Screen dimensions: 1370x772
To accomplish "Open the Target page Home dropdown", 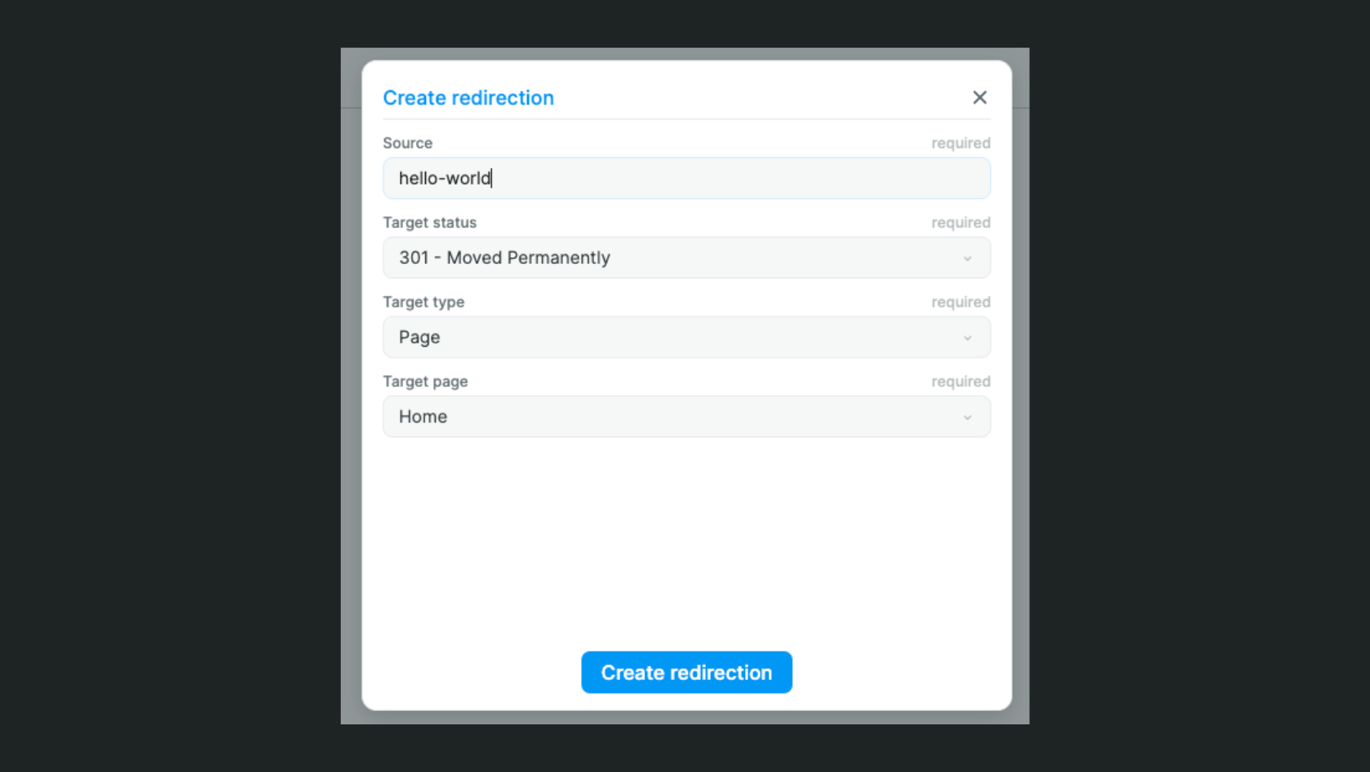I will (685, 417).
